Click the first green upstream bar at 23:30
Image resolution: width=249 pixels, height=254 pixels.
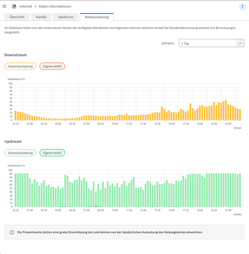point(16,190)
